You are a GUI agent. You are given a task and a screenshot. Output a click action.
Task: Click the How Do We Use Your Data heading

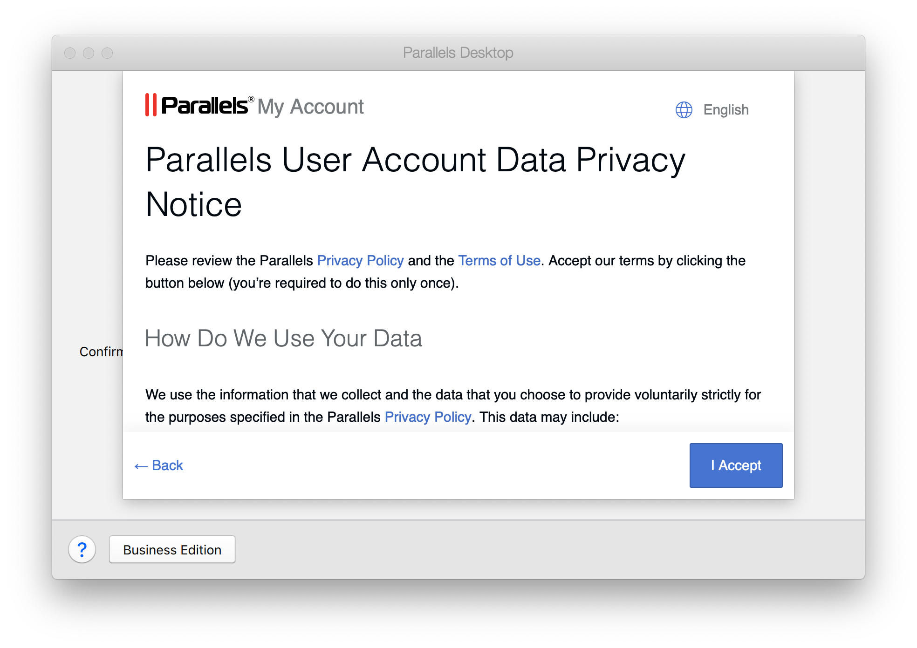click(x=283, y=338)
